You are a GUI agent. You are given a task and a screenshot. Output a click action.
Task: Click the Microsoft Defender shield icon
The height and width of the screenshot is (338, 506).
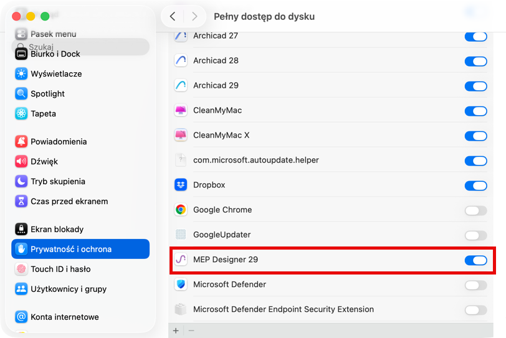point(181,284)
